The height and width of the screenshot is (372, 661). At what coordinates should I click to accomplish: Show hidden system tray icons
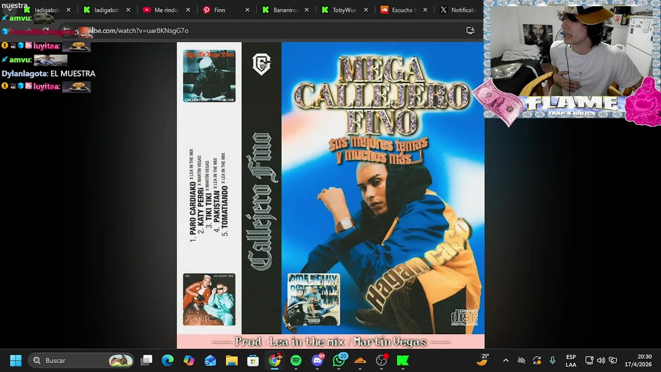tap(506, 361)
